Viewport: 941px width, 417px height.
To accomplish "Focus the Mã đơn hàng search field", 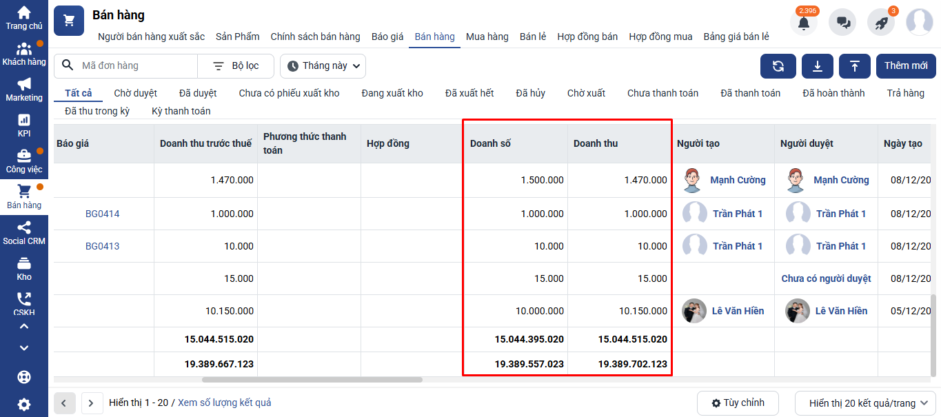I will 134,66.
